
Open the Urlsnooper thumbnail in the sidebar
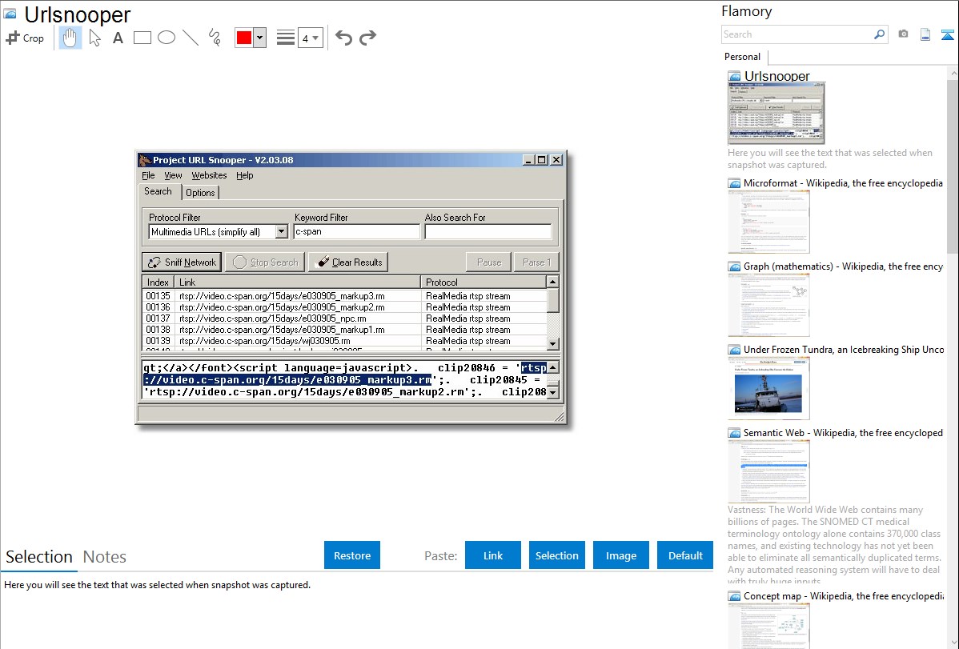click(x=776, y=114)
